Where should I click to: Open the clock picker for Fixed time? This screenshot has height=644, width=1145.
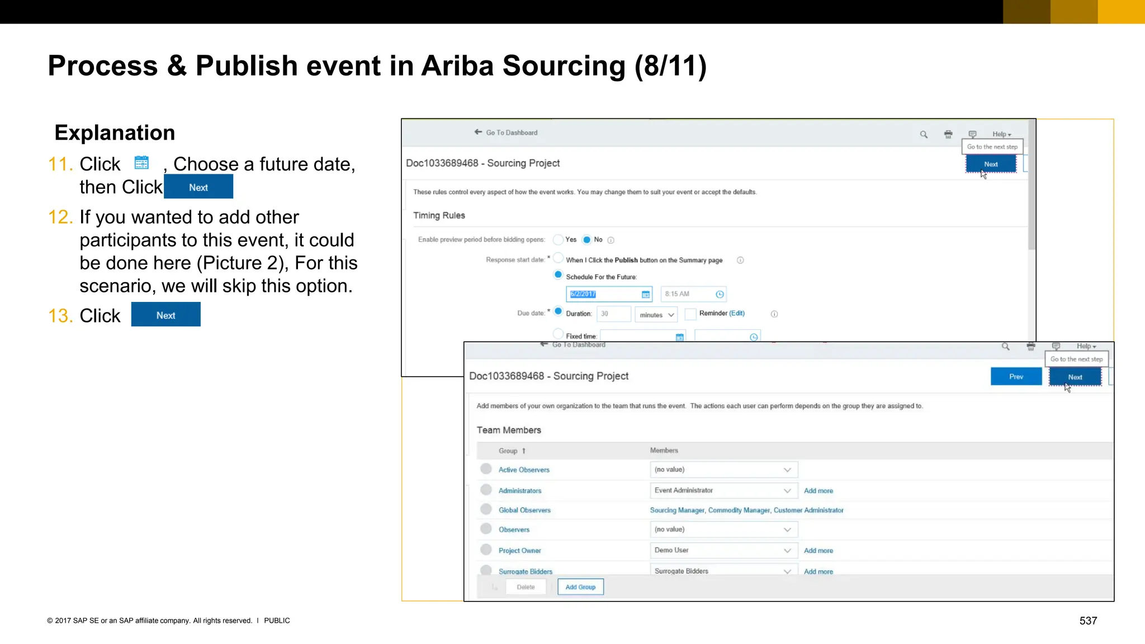click(x=754, y=337)
